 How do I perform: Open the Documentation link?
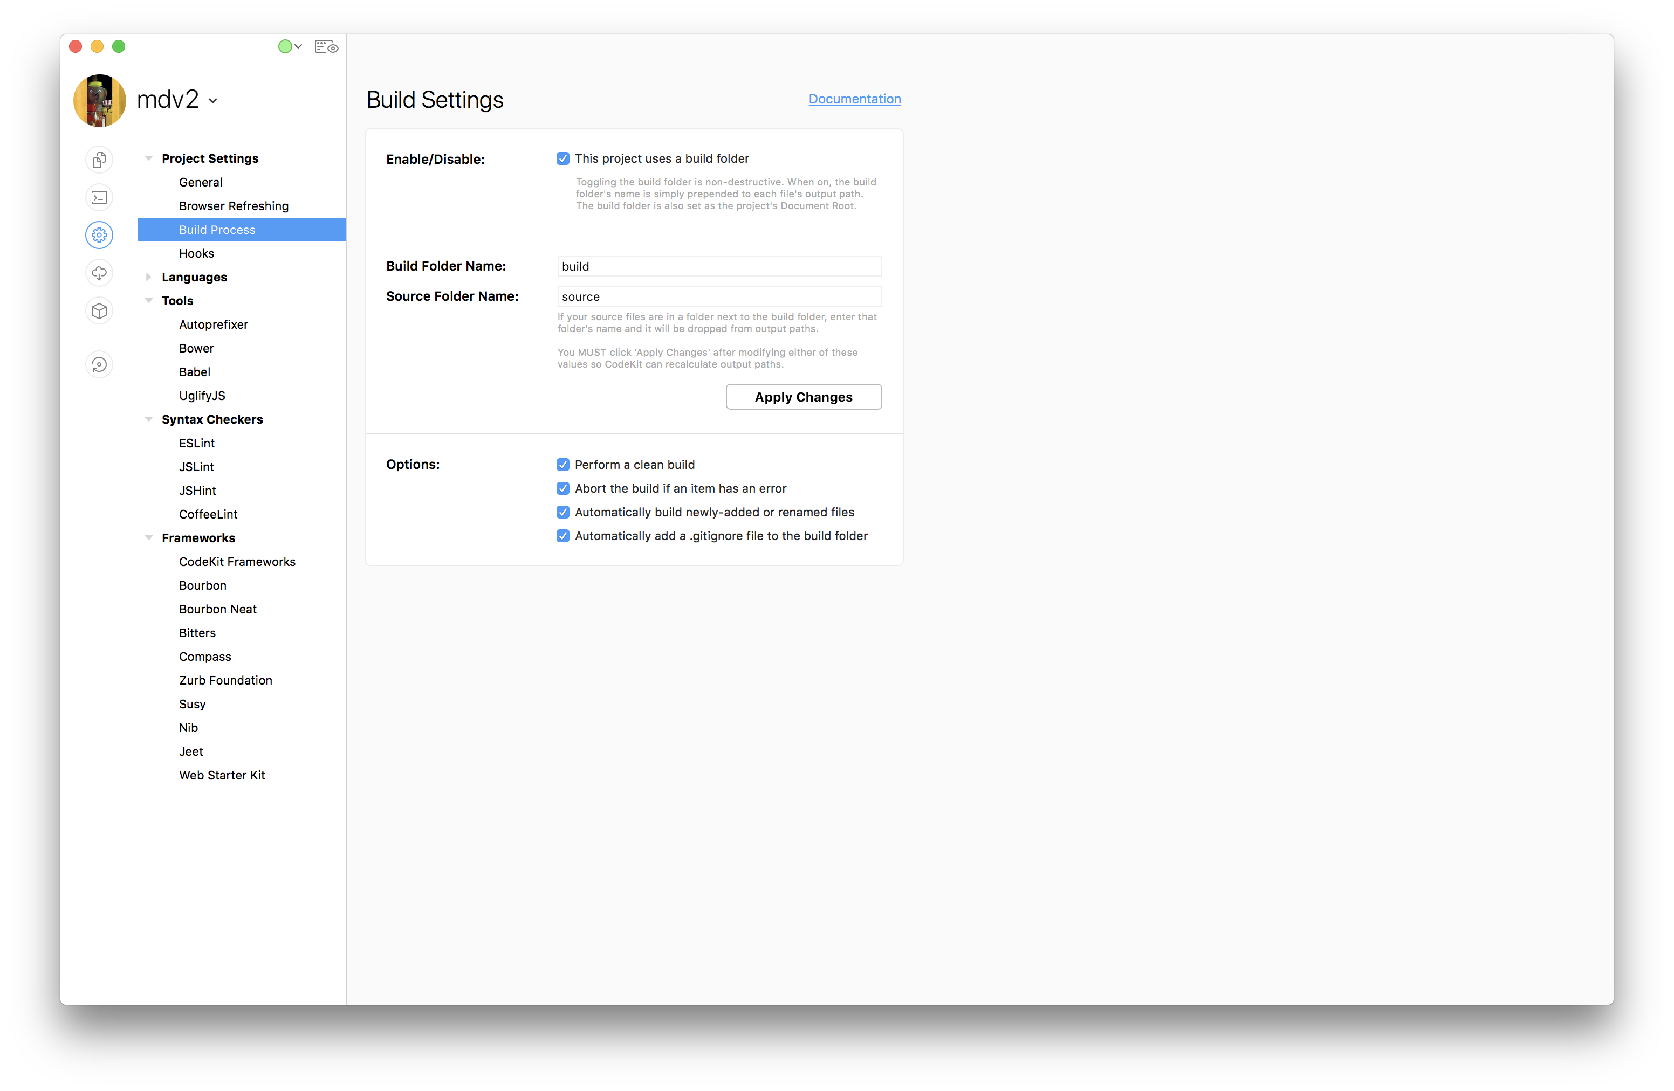[x=855, y=99]
